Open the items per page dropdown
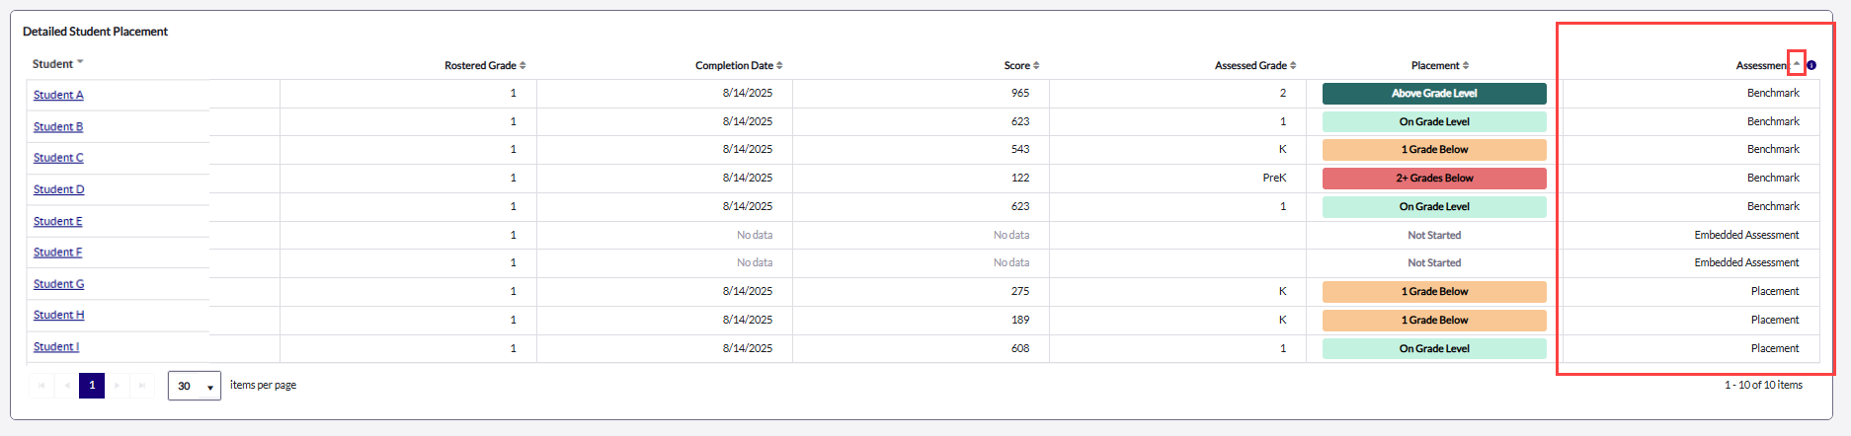Screen dimensions: 1851x436 (195, 386)
